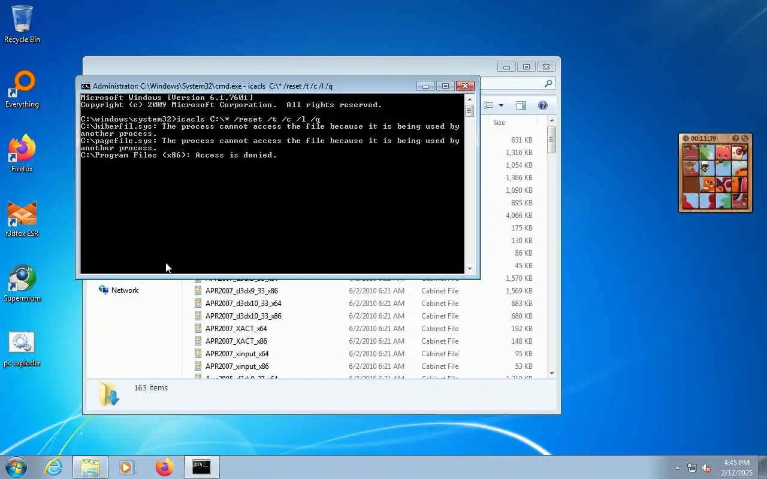Click the cmd.exe taskbar button

coord(201,467)
